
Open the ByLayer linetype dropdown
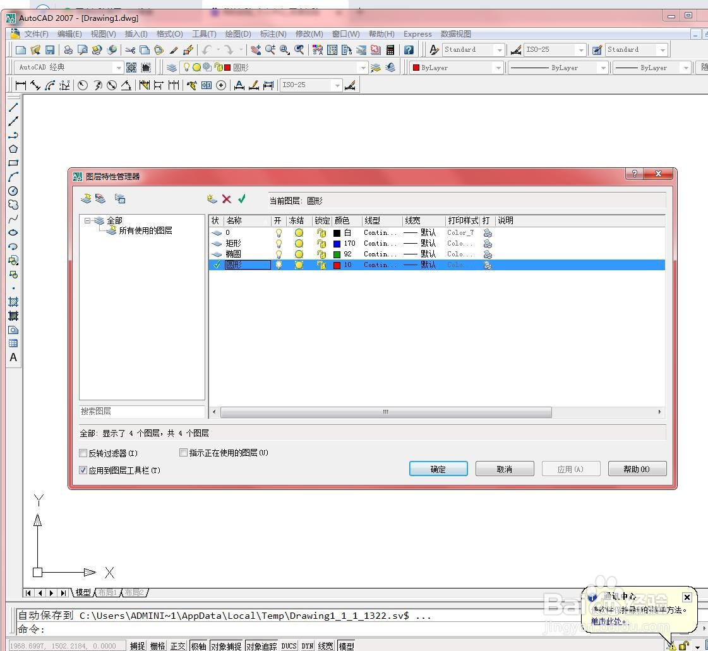click(x=603, y=68)
